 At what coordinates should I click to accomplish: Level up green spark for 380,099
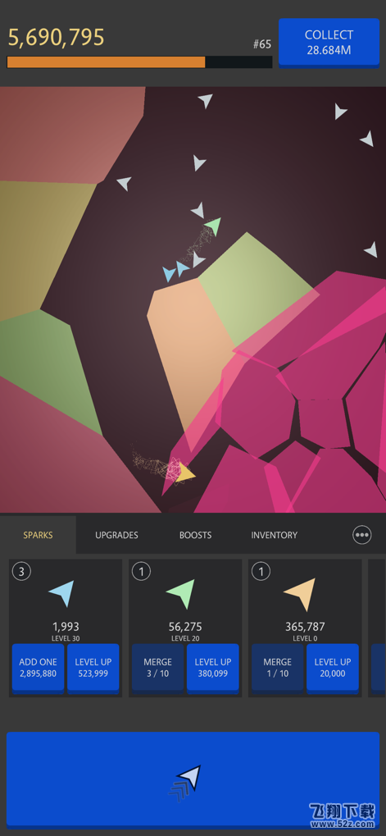click(x=213, y=668)
